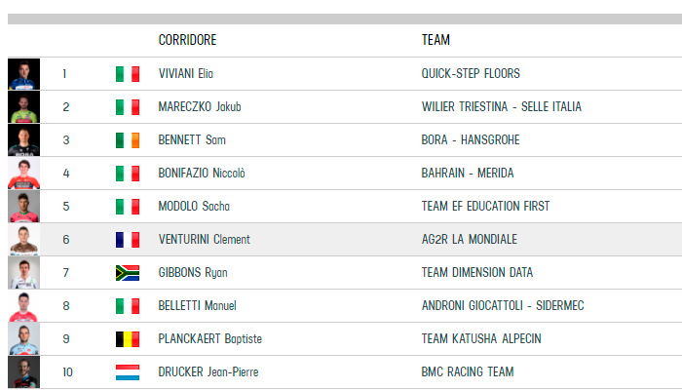Open Elia Viviani's rider photo
The height and width of the screenshot is (390, 682).
24,74
